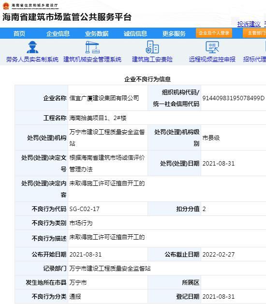The height and width of the screenshot is (304, 266).
Task: Select credit code 91440983195078499D
Action: [234, 98]
